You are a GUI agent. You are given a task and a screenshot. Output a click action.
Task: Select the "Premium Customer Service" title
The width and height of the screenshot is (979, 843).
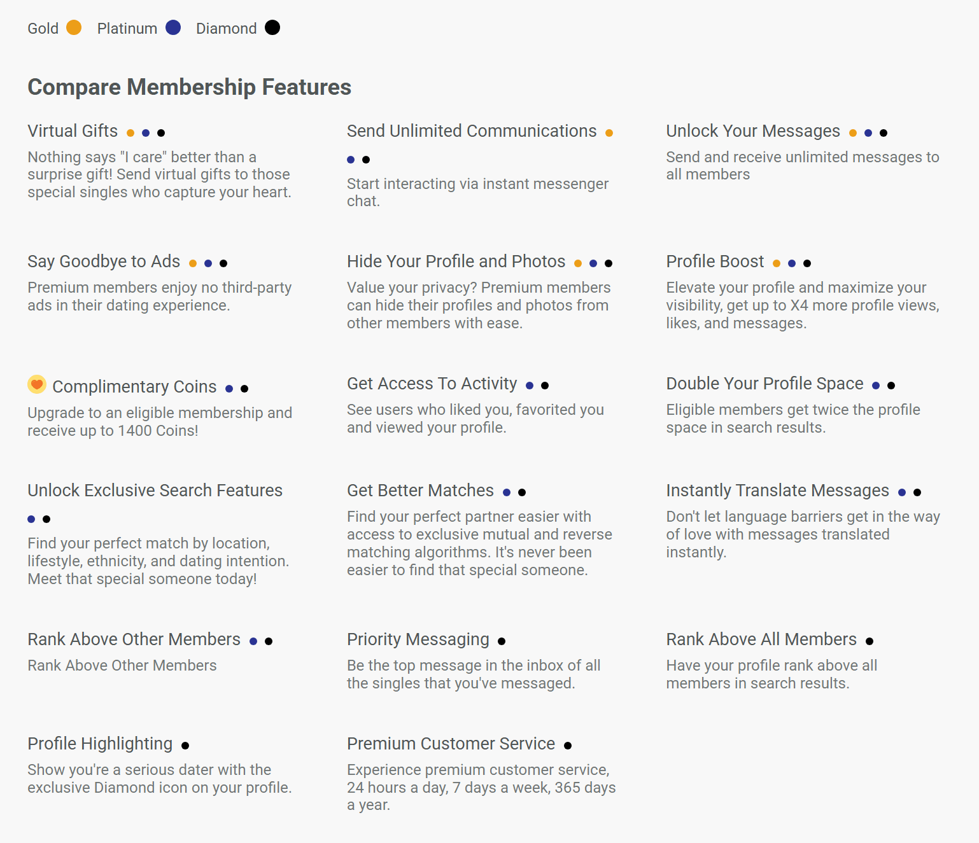click(451, 744)
